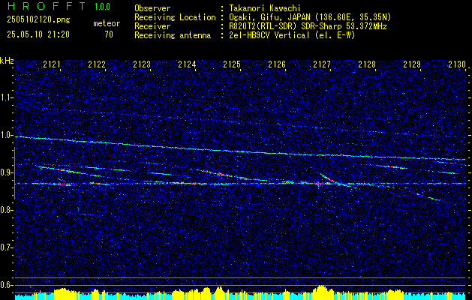Screen dimensions: 472x300
Task: Click the version number 1.0.0
Action: [x=102, y=7]
